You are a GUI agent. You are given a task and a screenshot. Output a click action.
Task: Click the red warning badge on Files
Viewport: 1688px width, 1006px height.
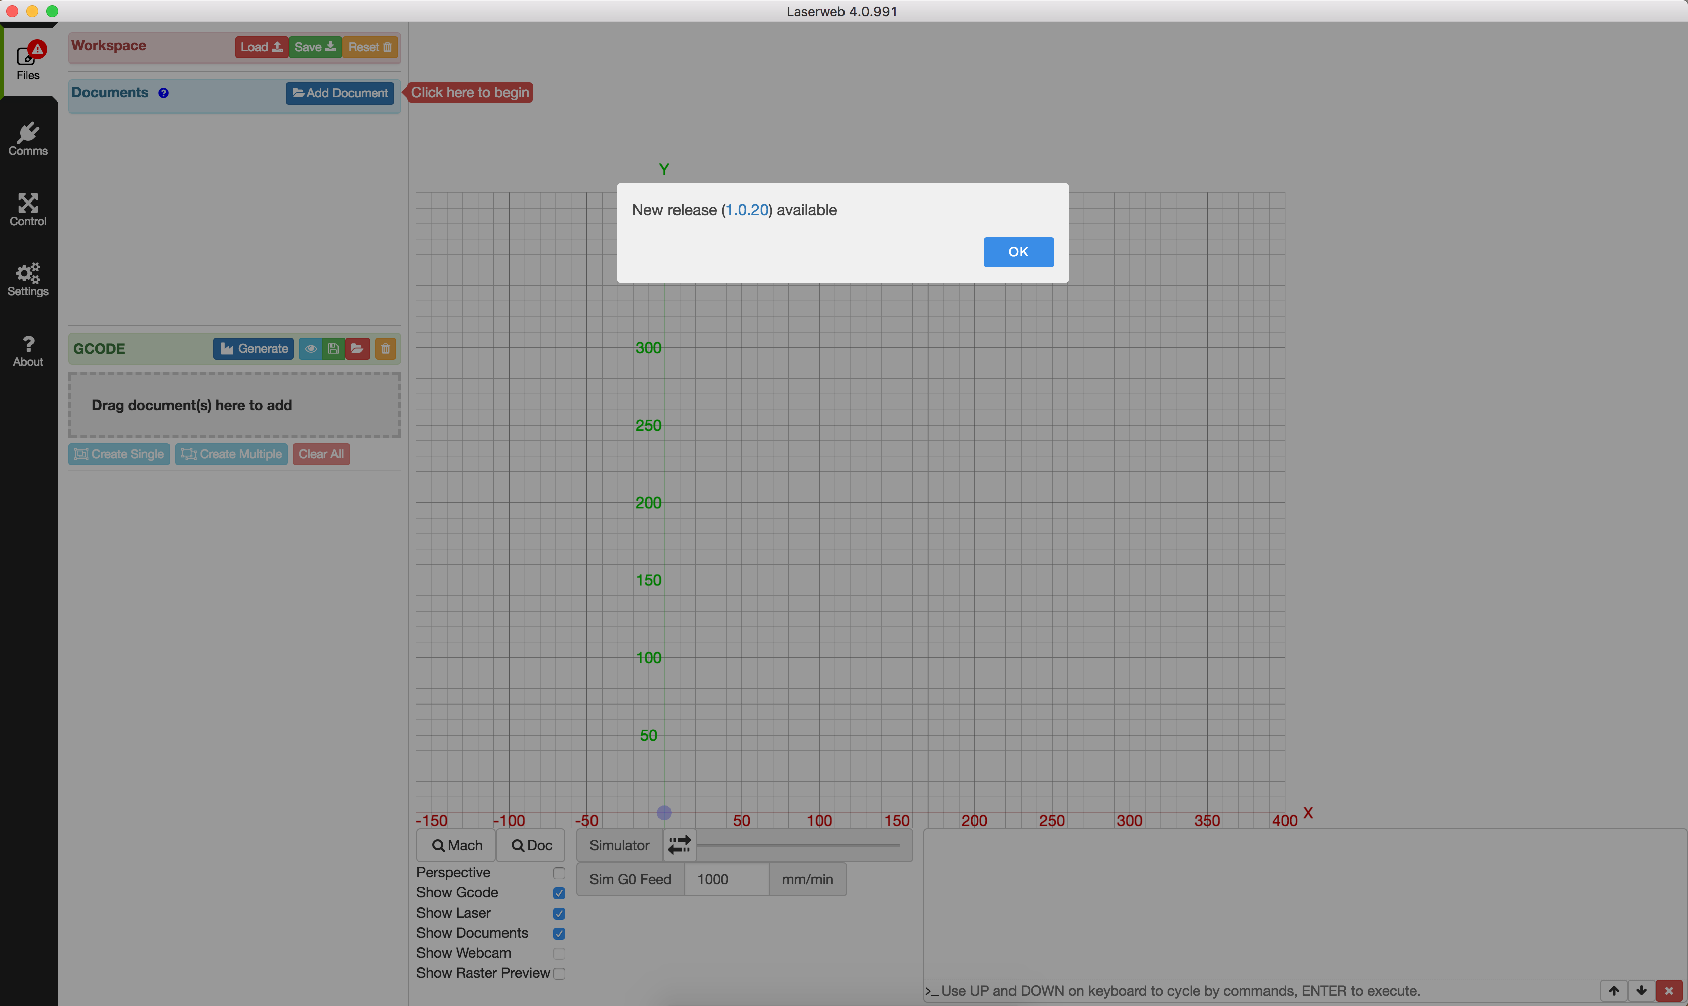tap(37, 49)
